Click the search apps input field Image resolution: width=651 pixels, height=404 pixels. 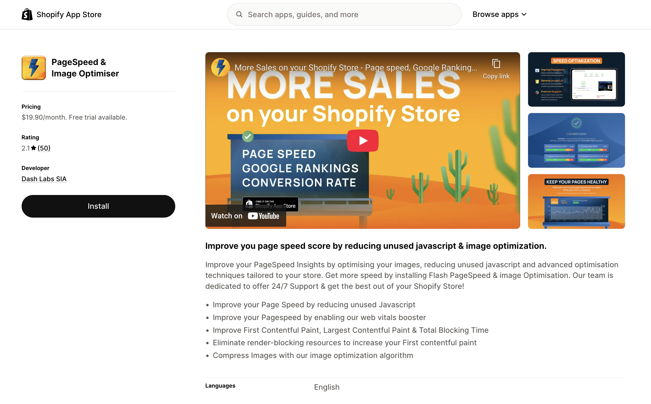348,15
